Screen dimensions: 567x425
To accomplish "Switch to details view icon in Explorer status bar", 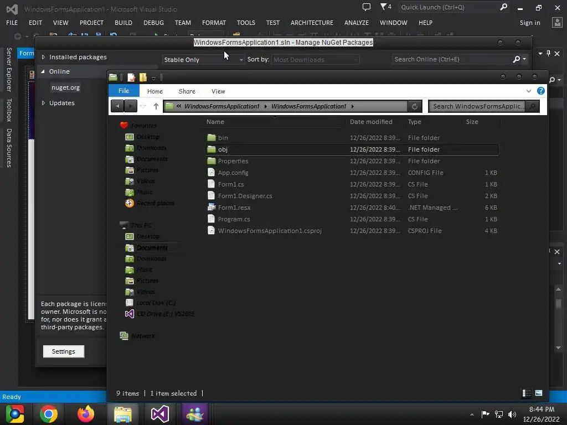I will pyautogui.click(x=527, y=393).
